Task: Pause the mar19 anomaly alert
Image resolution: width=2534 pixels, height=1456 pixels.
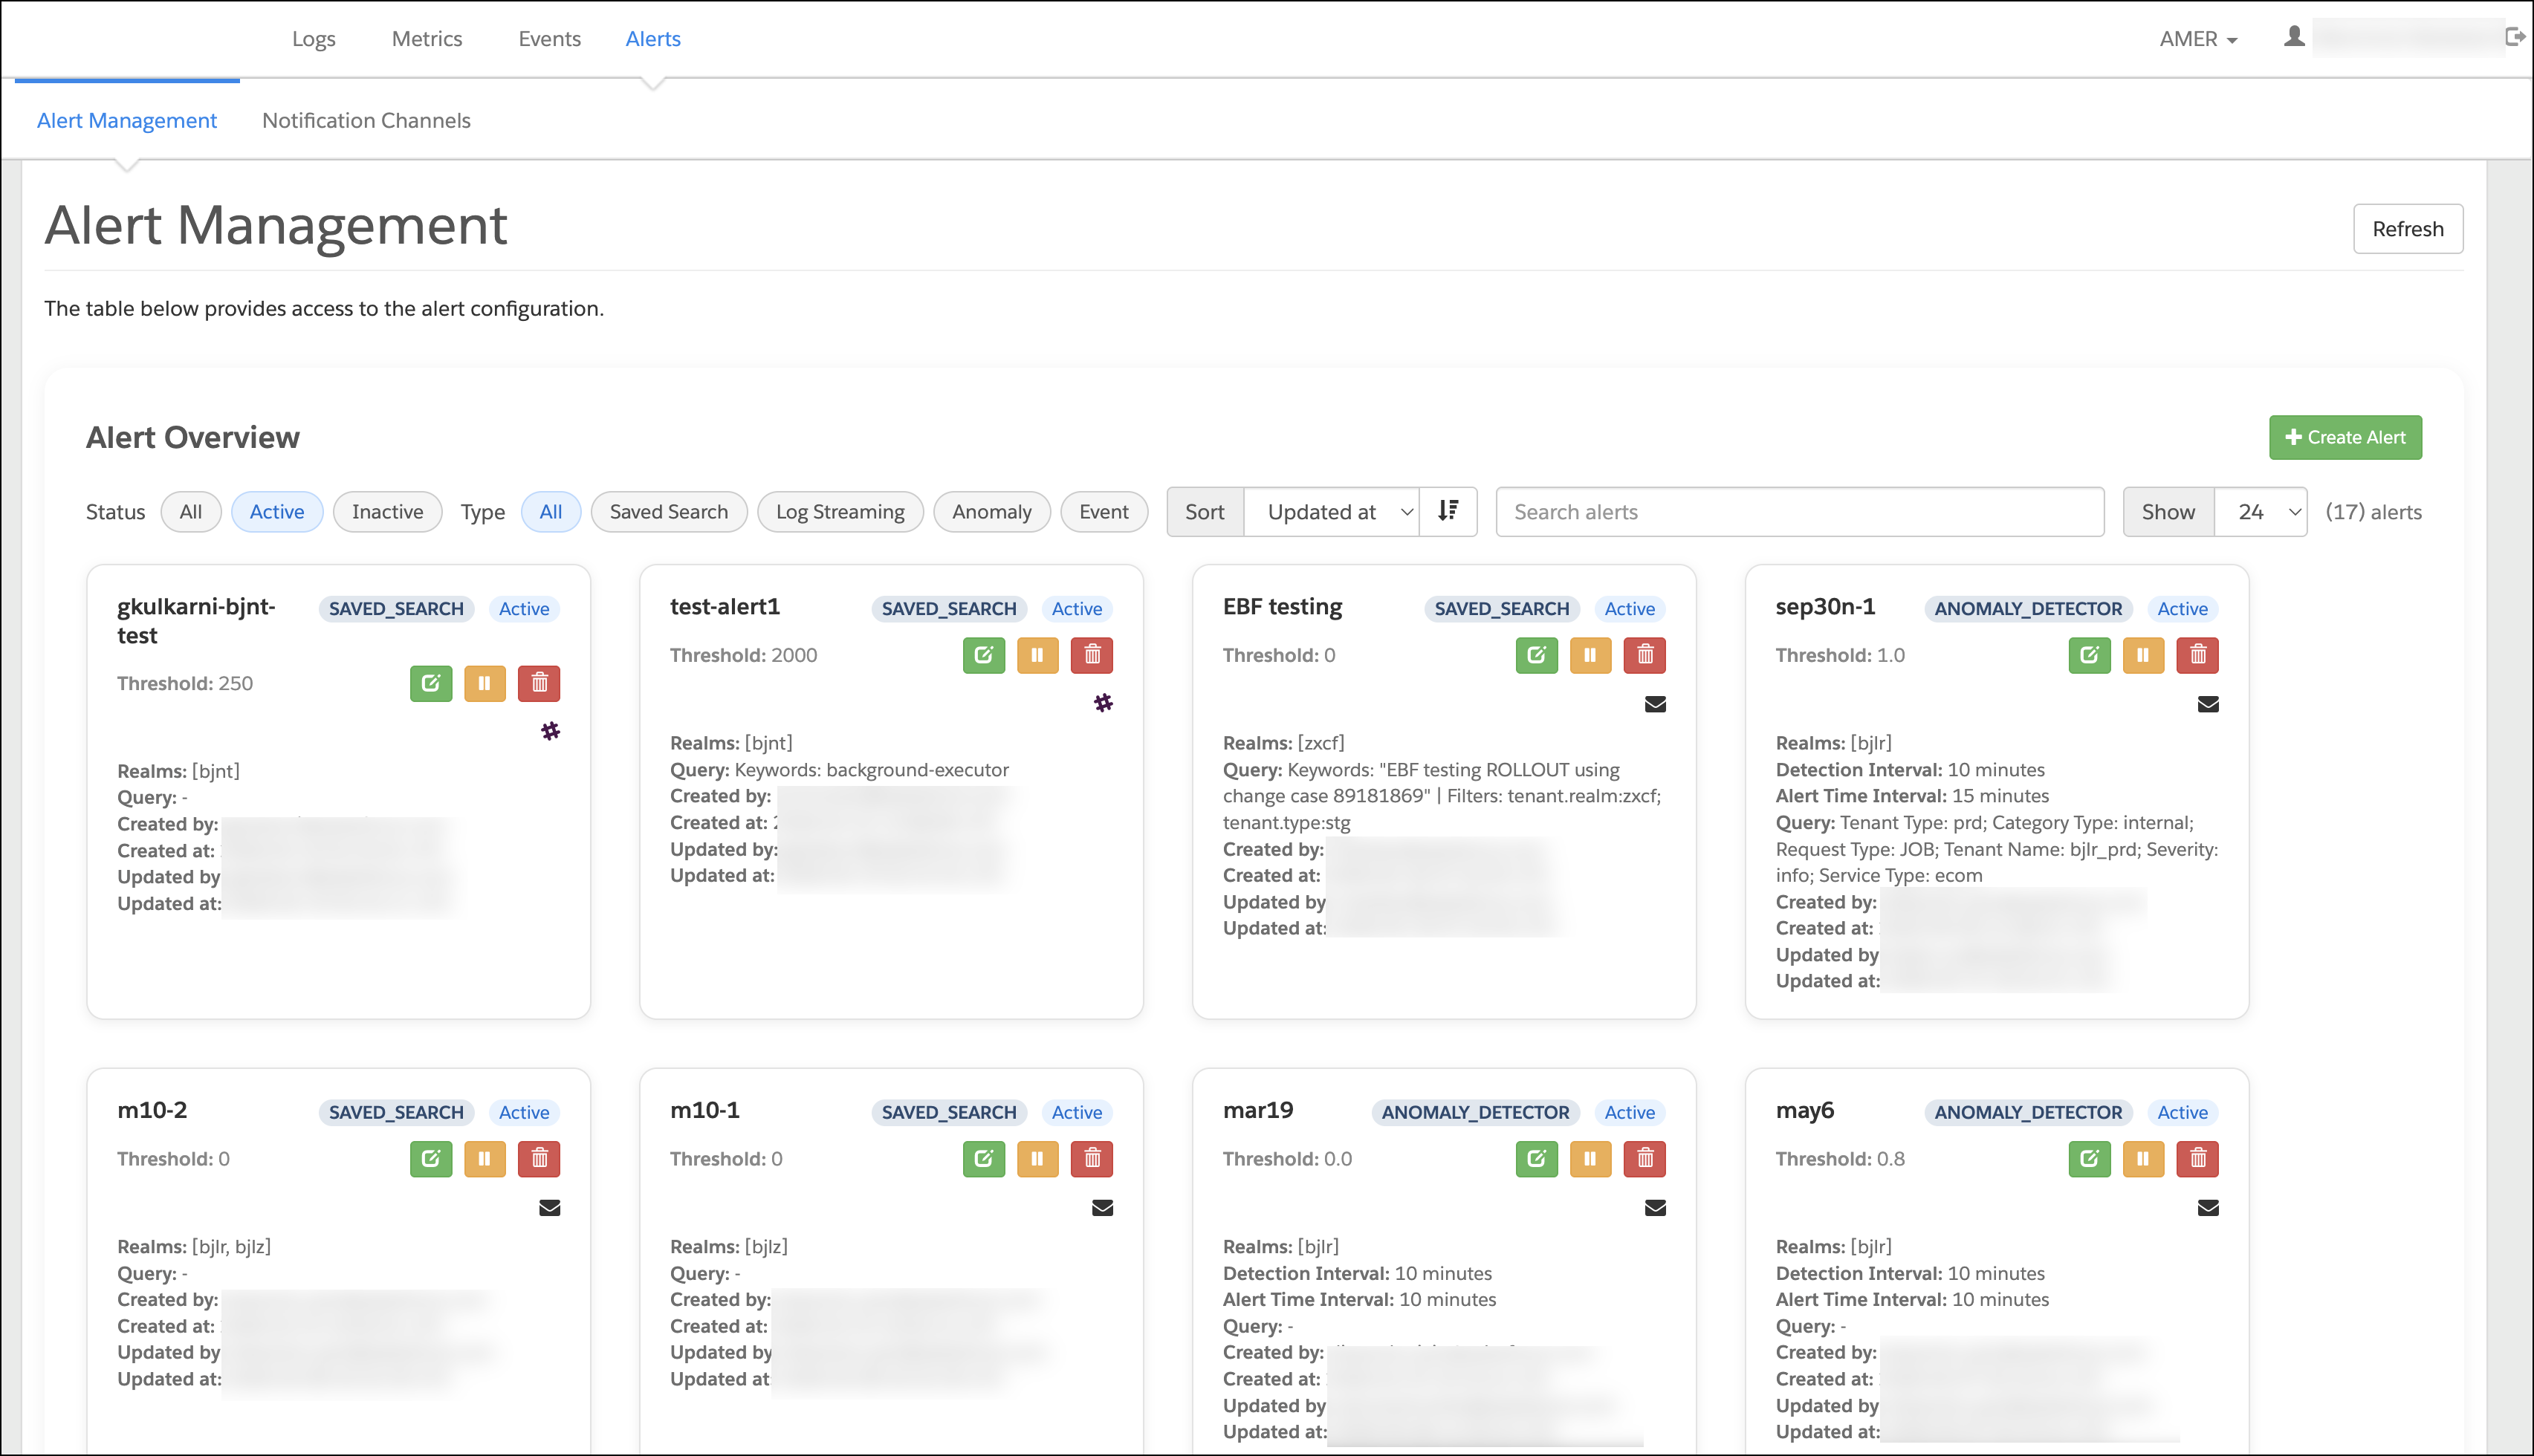Action: coord(1590,1158)
